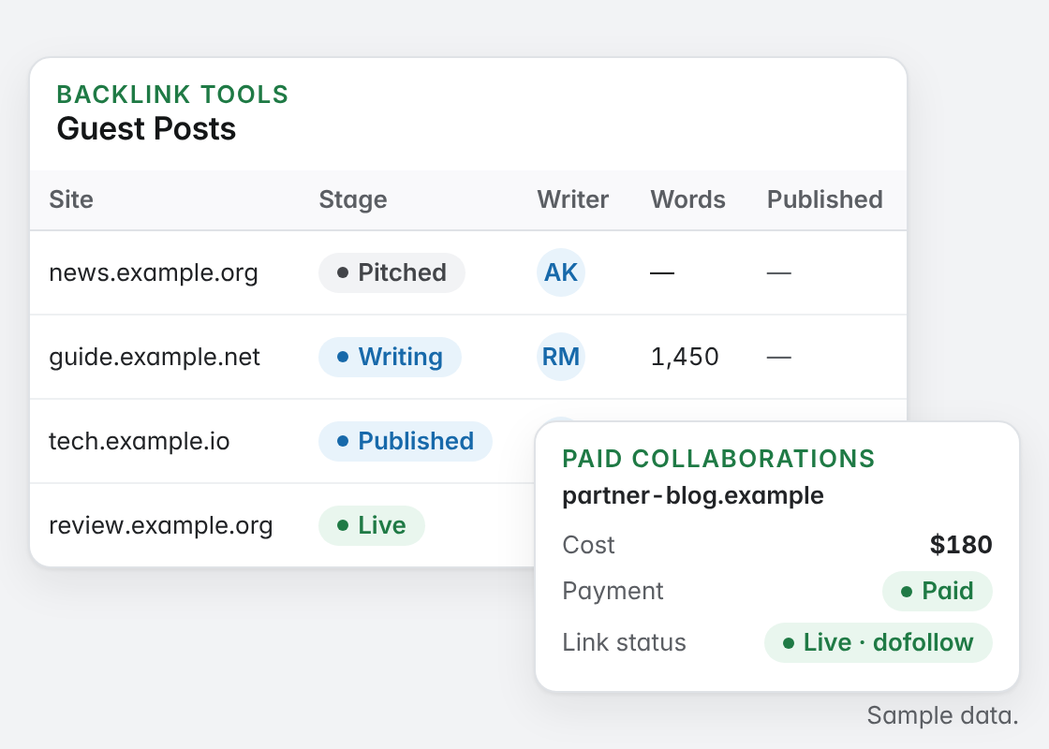
Task: Click the Published dash in guide.example.net row
Action: 778,357
